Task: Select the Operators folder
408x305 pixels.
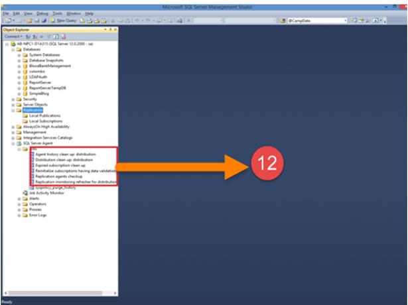Action: (x=38, y=204)
